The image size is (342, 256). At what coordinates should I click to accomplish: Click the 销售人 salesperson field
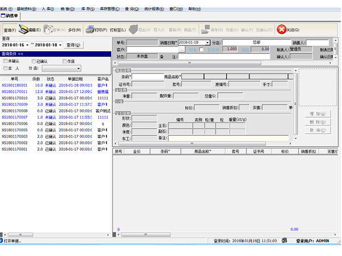point(317,43)
